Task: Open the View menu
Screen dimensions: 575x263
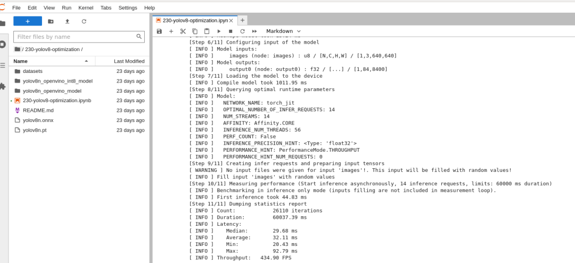Action: [x=49, y=7]
